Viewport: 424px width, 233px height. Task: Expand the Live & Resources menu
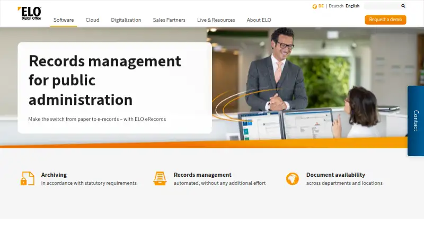coord(216,20)
